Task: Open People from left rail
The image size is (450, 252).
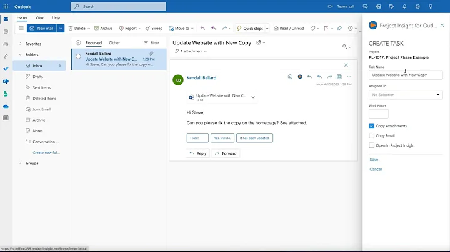Action: (6, 44)
